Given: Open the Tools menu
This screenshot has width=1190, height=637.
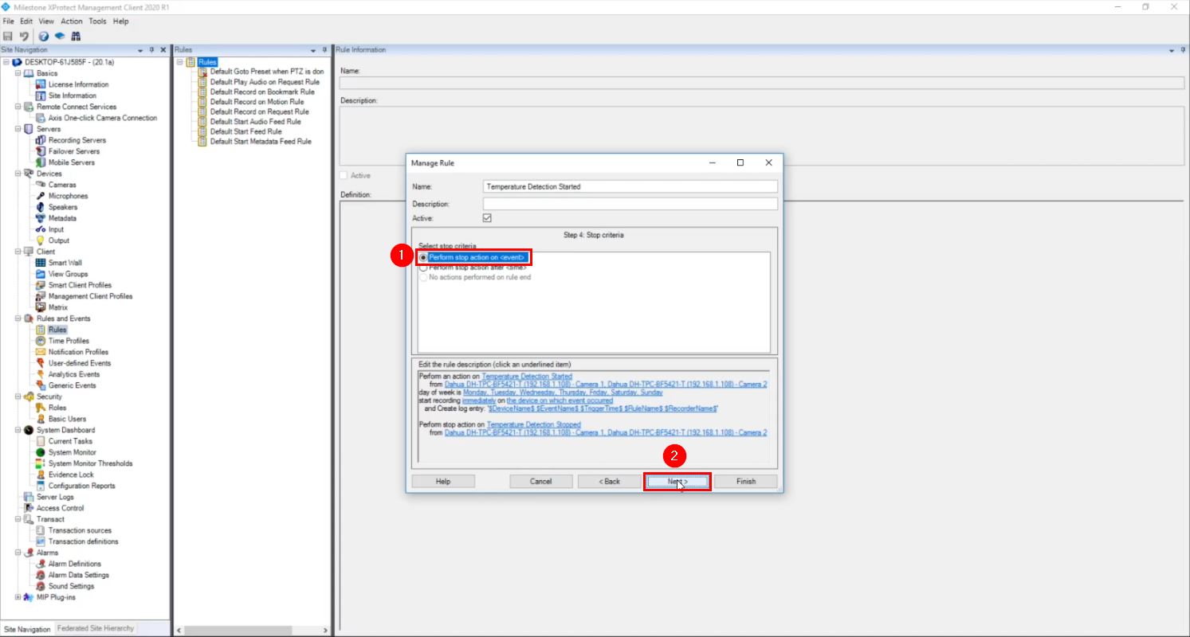Looking at the screenshot, I should pyautogui.click(x=97, y=21).
